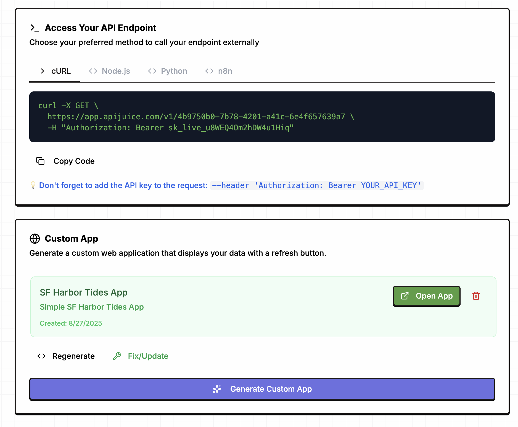Click the lightbulb tip icon
This screenshot has width=518, height=427.
coord(33,185)
